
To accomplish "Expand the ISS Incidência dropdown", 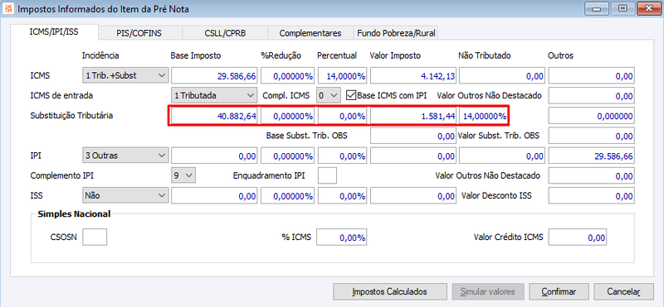I will [x=125, y=195].
